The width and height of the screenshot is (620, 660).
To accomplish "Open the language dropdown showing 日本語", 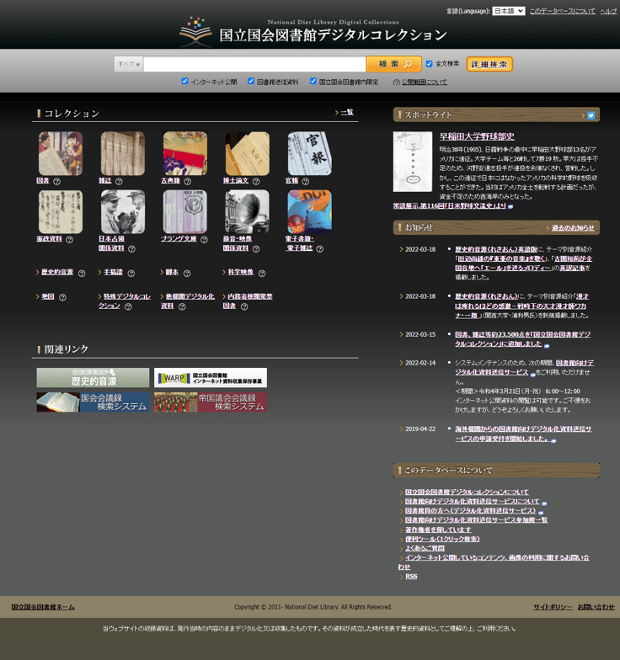I will pyautogui.click(x=509, y=11).
